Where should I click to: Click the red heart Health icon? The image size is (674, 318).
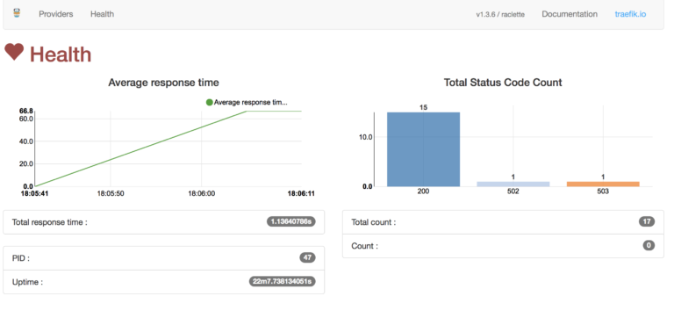point(14,53)
